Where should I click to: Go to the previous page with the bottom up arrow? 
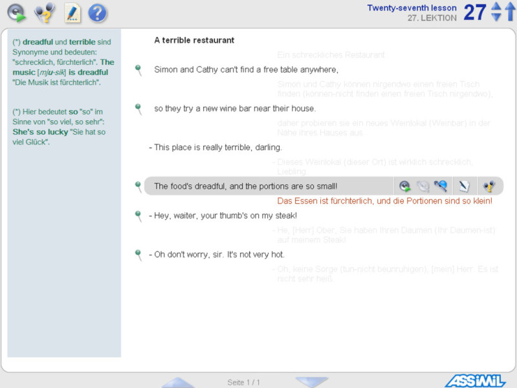pyautogui.click(x=178, y=382)
